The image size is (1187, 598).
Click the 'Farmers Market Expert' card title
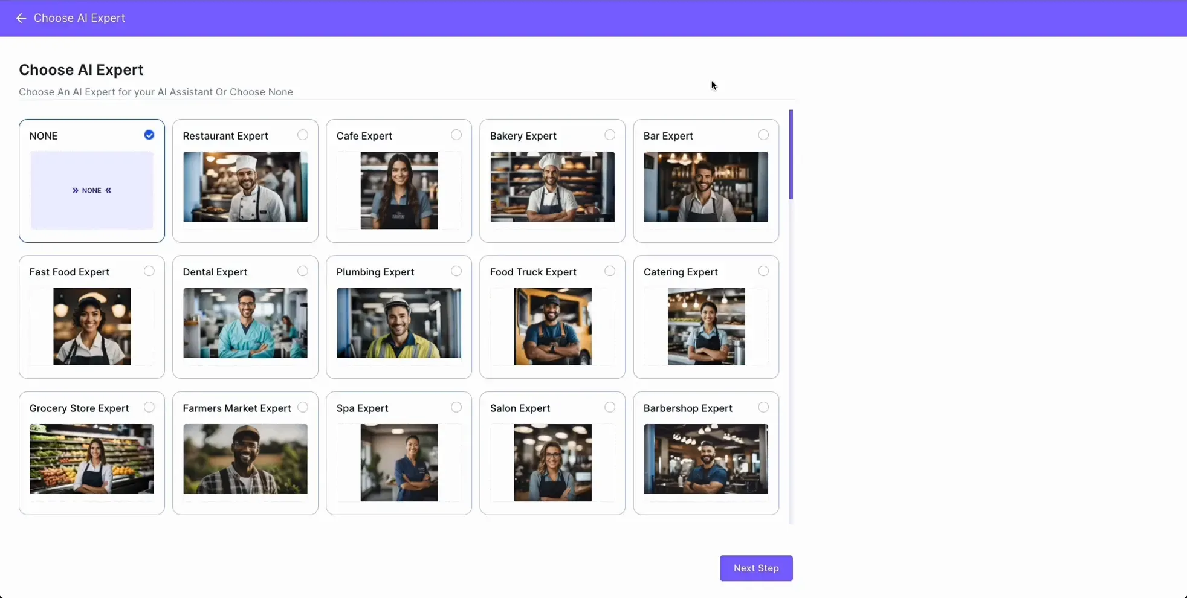[x=237, y=408]
